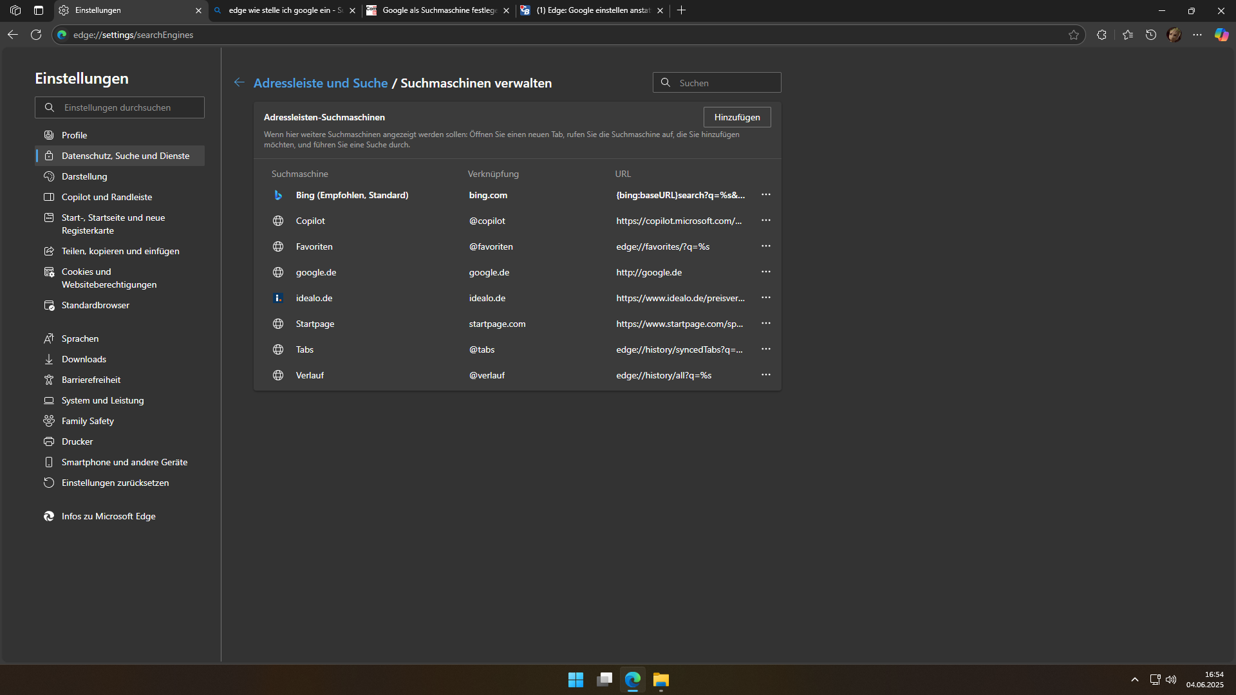Follow the Adressleiste und Suche breadcrumb link

(x=321, y=83)
